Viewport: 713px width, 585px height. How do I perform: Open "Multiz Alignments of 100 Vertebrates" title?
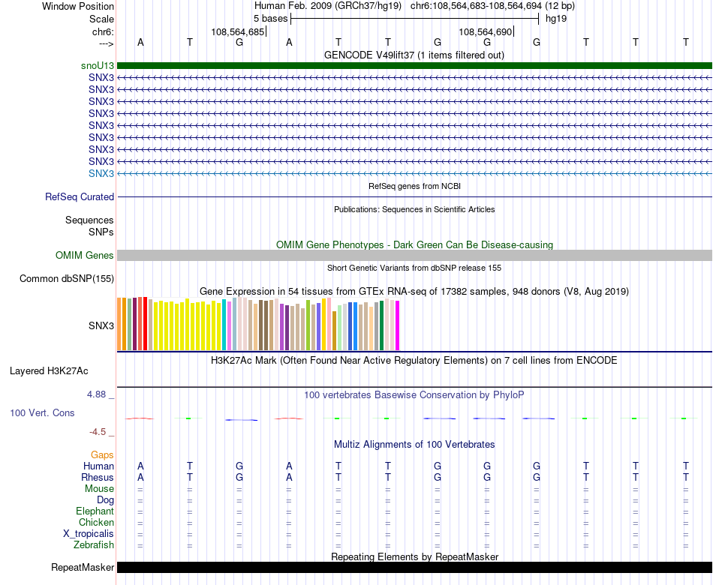tap(414, 445)
